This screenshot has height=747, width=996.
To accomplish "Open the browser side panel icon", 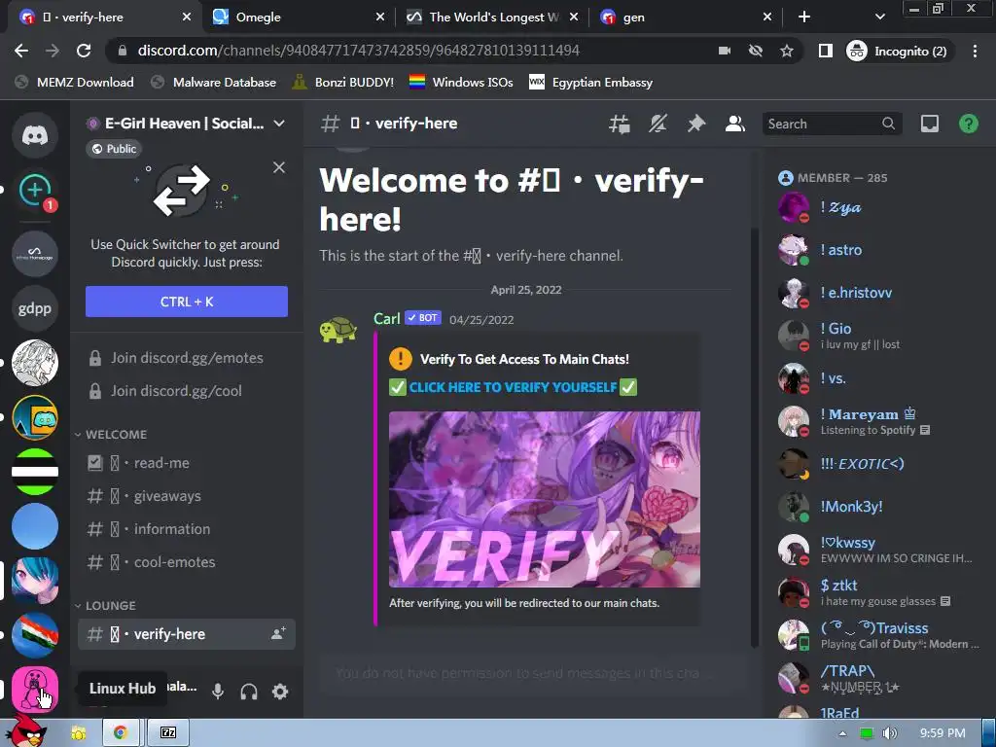I will coord(825,51).
